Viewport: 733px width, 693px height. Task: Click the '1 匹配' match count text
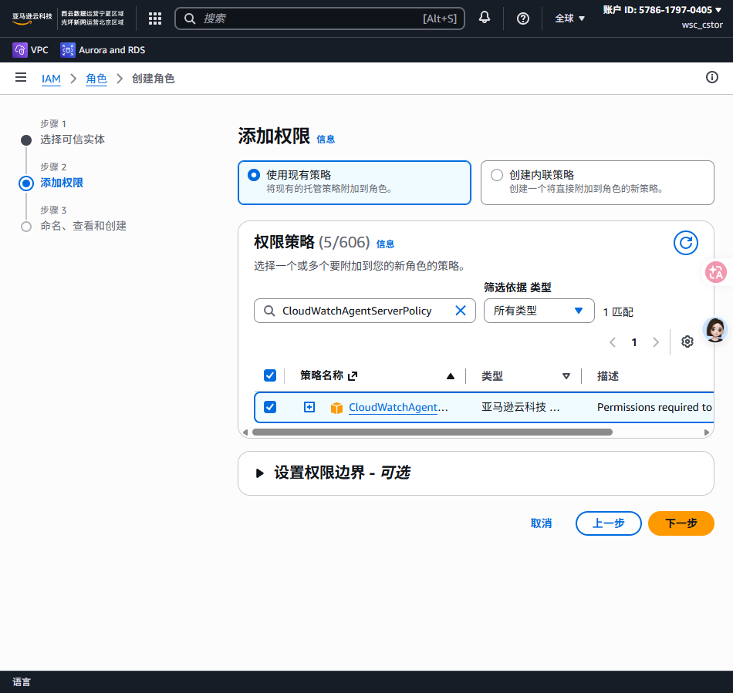pos(618,311)
